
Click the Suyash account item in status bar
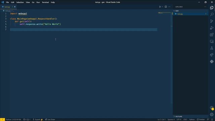click(38, 120)
